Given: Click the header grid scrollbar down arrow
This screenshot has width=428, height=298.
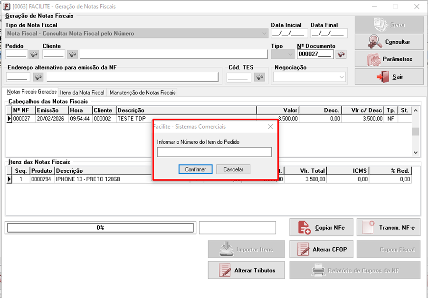Looking at the screenshot, I should coord(416,153).
